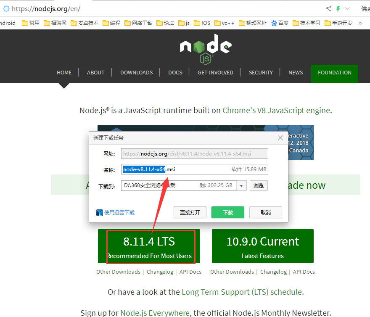This screenshot has width=370, height=317.
Task: Click the page loading icon beside URL
Action: (6, 9)
